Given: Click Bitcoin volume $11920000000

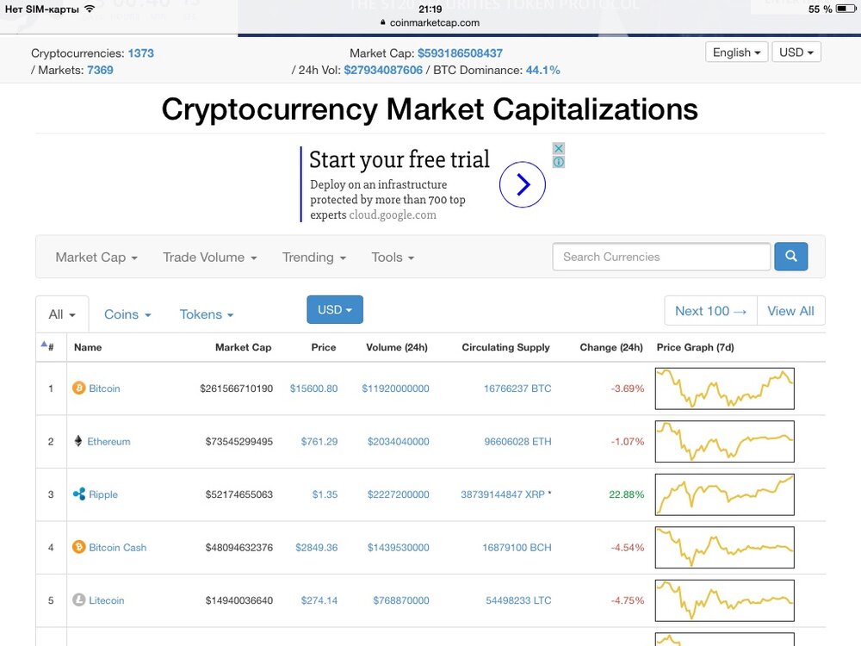Looking at the screenshot, I should (x=395, y=388).
